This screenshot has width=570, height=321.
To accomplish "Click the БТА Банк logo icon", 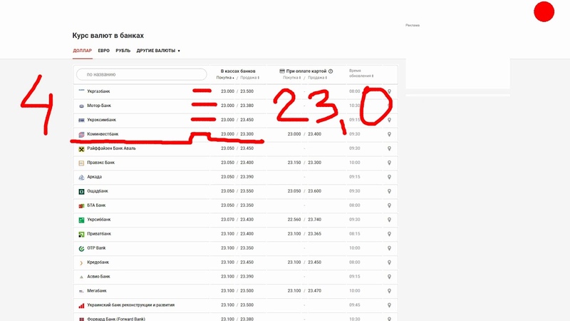I will [81, 205].
